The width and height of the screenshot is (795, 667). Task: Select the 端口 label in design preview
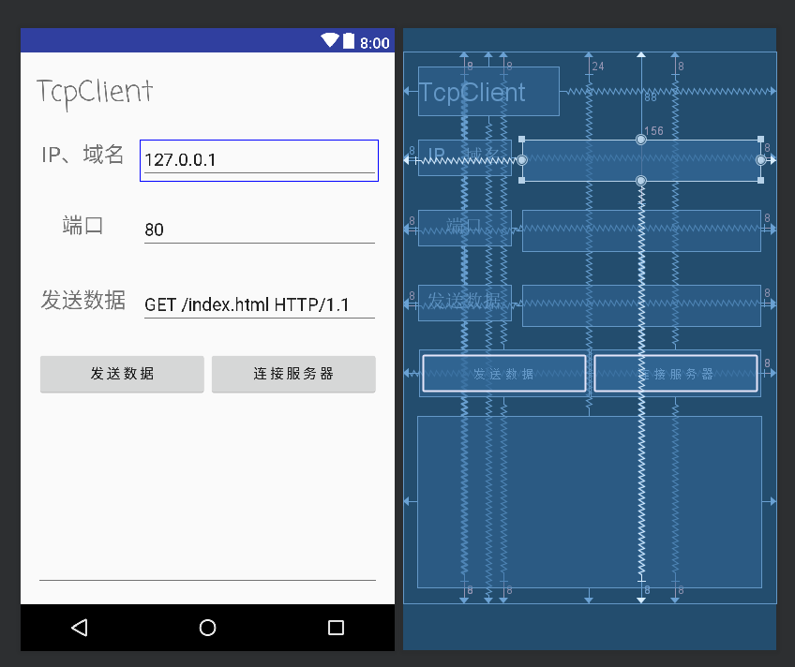82,226
